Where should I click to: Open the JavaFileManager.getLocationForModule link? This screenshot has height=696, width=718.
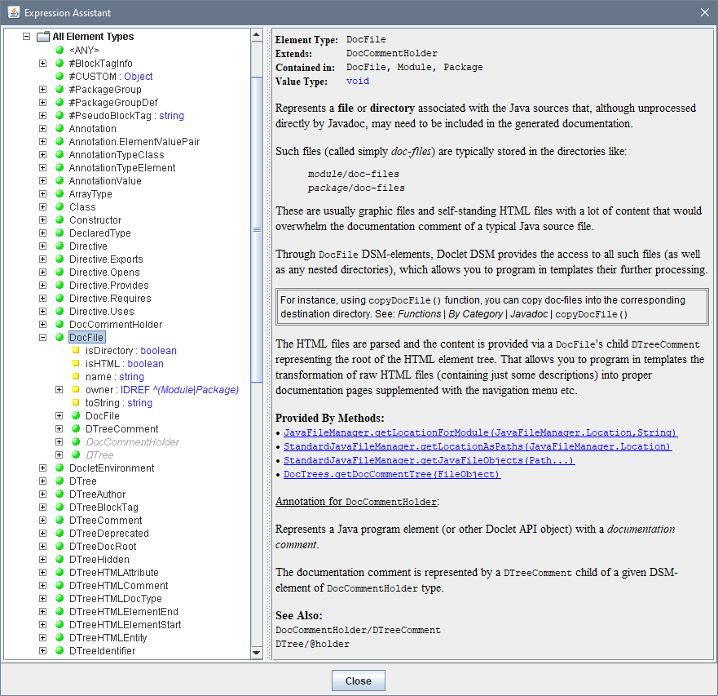pos(480,432)
